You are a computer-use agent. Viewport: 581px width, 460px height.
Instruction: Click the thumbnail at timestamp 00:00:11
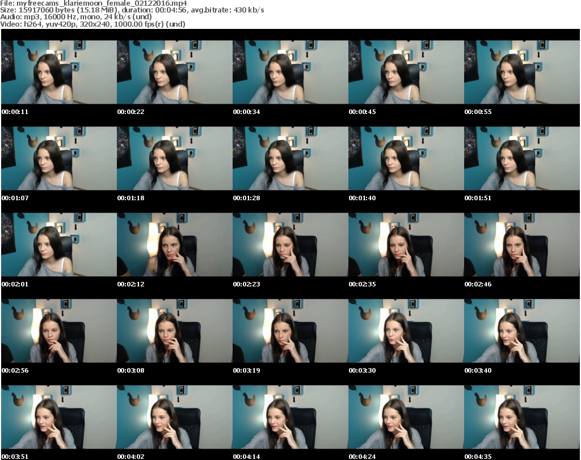[58, 71]
